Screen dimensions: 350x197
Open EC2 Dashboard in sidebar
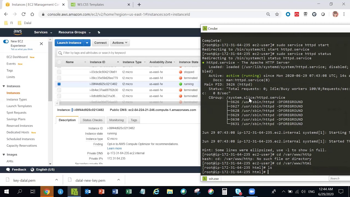pos(17,57)
